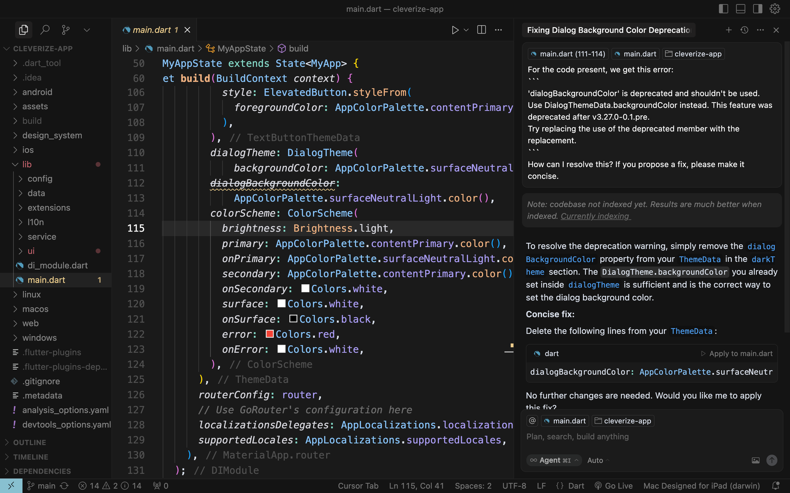Image resolution: width=790 pixels, height=493 pixels.
Task: Expand the additional views chevron in sidebar
Action: pos(87,30)
